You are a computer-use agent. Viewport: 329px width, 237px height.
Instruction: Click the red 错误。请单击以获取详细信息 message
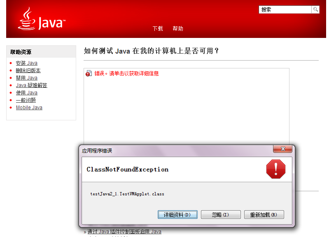[126, 73]
